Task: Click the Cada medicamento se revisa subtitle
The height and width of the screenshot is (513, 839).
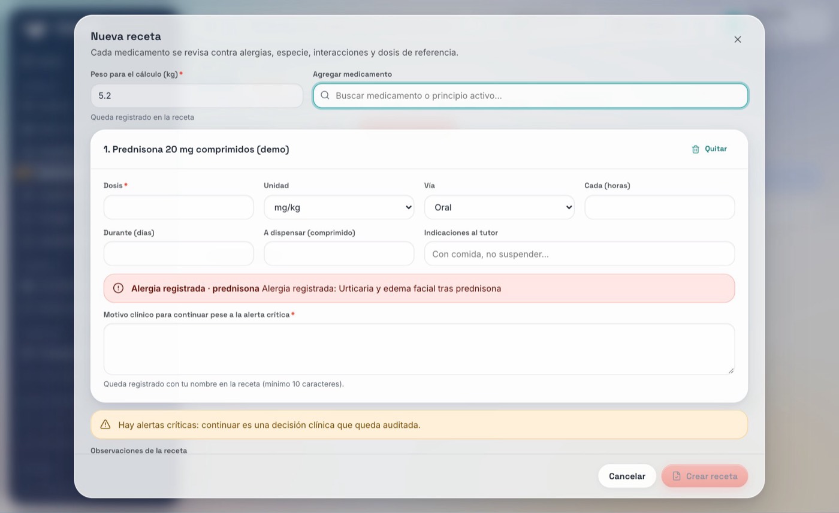Action: tap(274, 53)
